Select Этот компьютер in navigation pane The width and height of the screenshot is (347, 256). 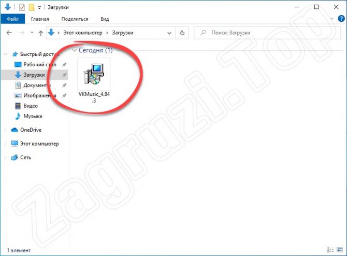point(39,144)
